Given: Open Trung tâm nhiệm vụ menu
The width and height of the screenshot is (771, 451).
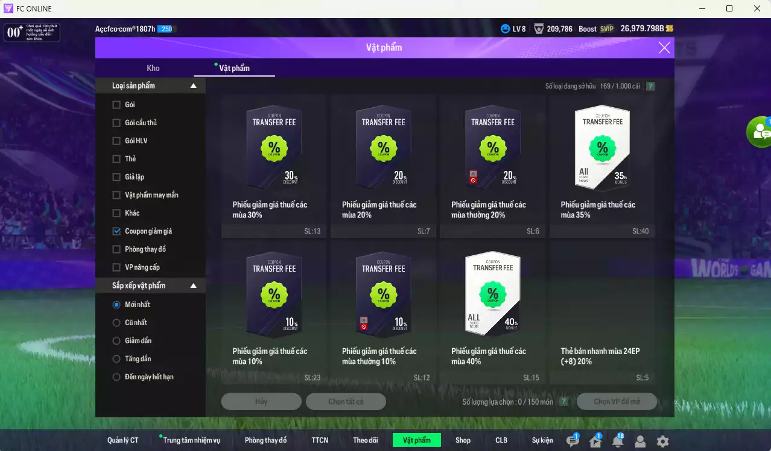Looking at the screenshot, I should coord(191,440).
